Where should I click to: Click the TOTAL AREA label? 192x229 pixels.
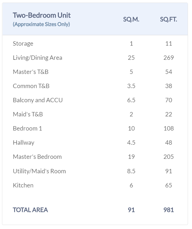pyautogui.click(x=30, y=210)
